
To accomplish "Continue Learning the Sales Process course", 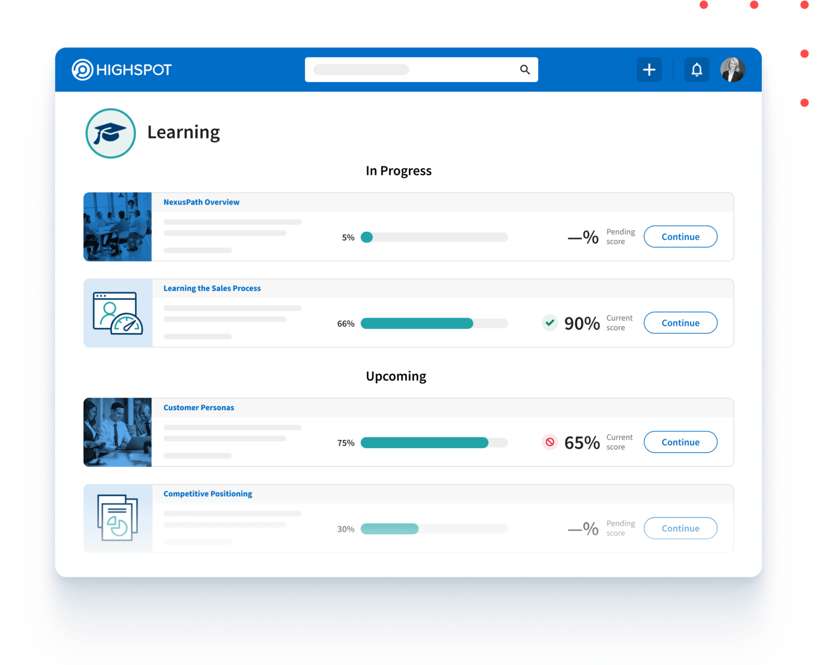I will pyautogui.click(x=680, y=323).
